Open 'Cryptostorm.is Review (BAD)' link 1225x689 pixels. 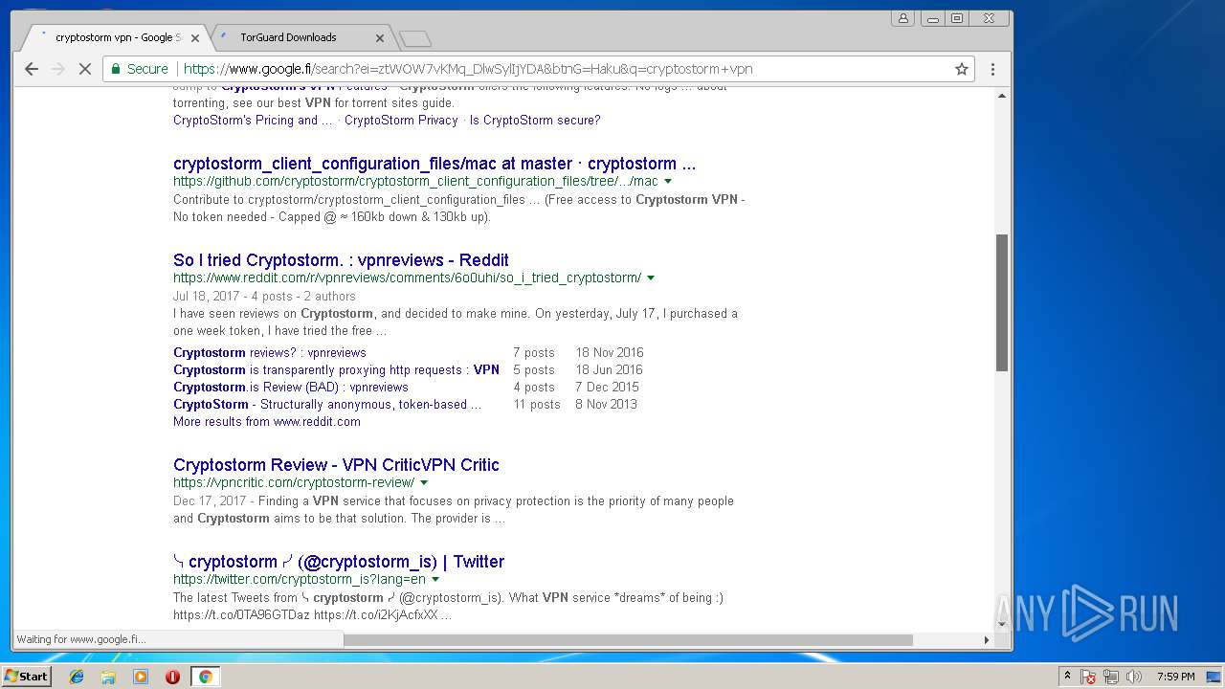tap(291, 388)
